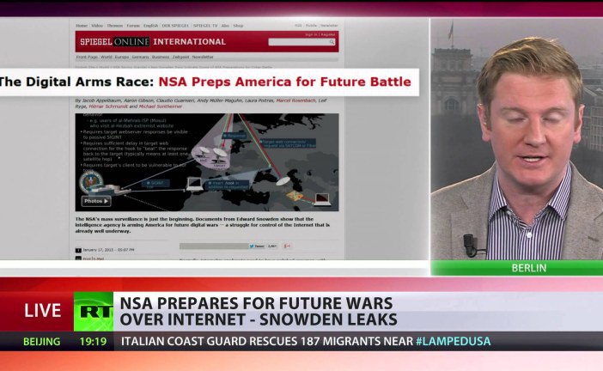Click the Sign in link
The width and height of the screenshot is (603, 371).
(x=311, y=34)
